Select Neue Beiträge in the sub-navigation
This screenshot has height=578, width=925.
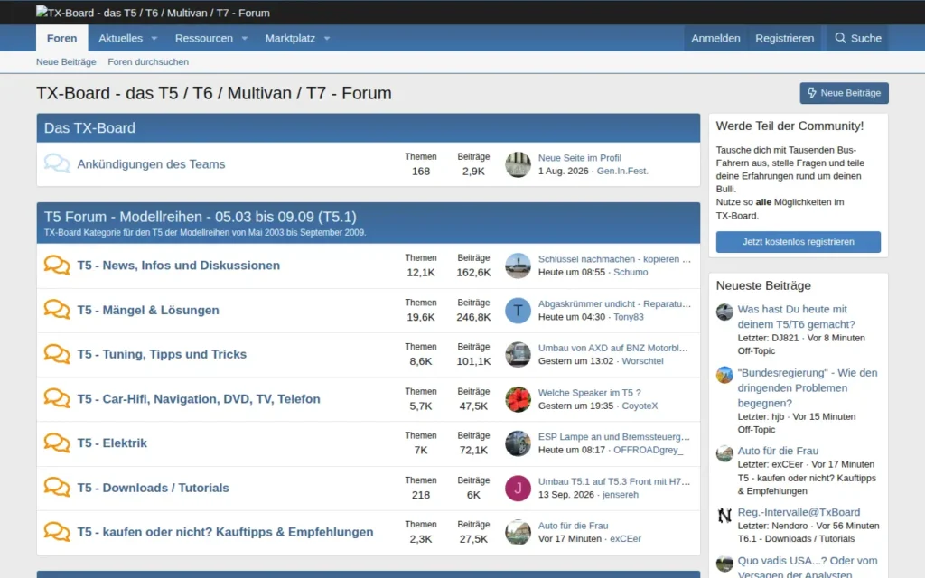[66, 61]
